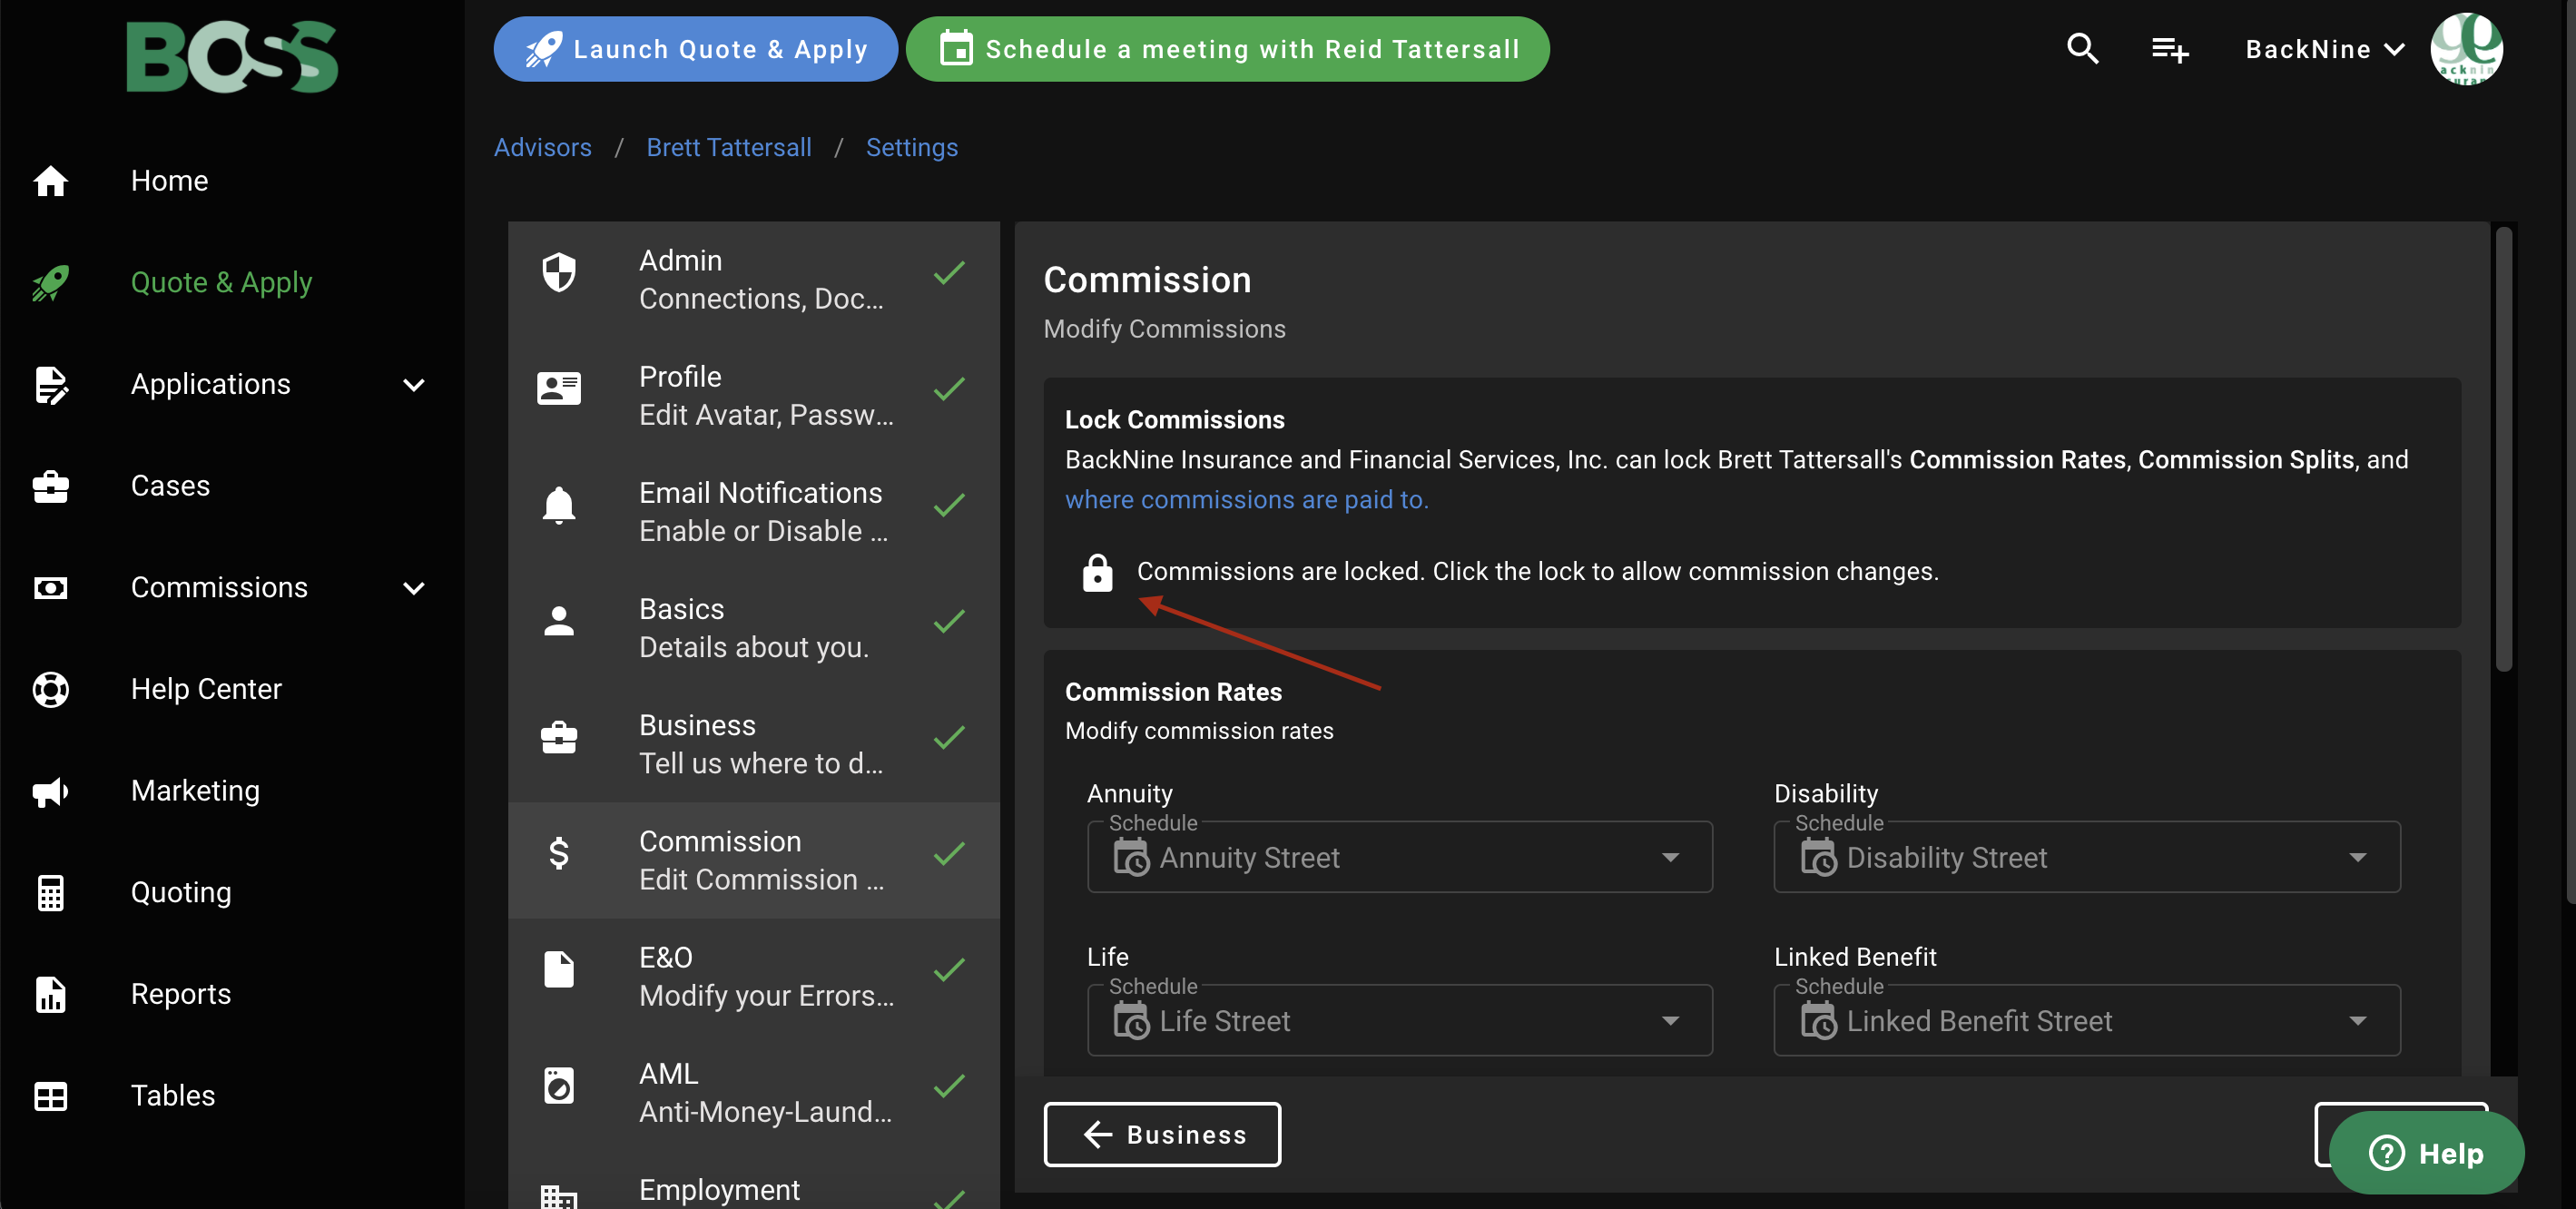Click the playlist add icon in header
Image resolution: width=2576 pixels, height=1209 pixels.
point(2169,49)
